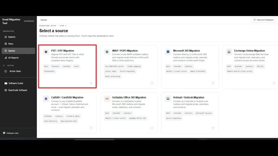This screenshot has width=278, height=156.
Task: Click the Plans grid icon in sidebar
Action: click(x=6, y=44)
